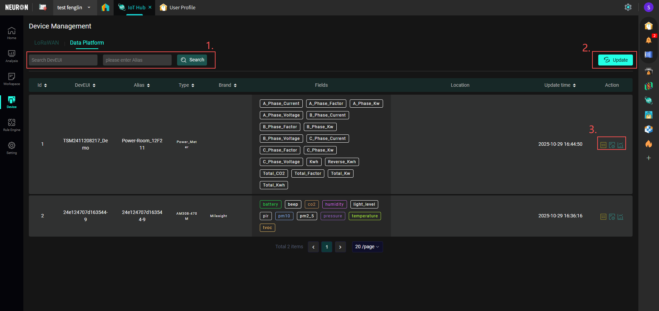Click the orange flame icon in right dock
The width and height of the screenshot is (659, 311).
point(648,144)
